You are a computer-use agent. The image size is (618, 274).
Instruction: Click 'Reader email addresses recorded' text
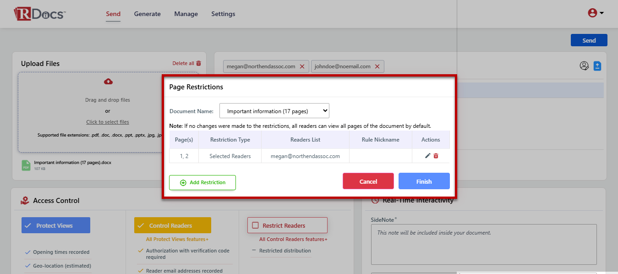(184, 271)
